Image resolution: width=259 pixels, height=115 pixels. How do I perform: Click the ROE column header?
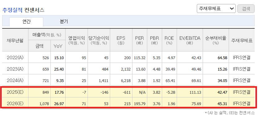click(169, 40)
